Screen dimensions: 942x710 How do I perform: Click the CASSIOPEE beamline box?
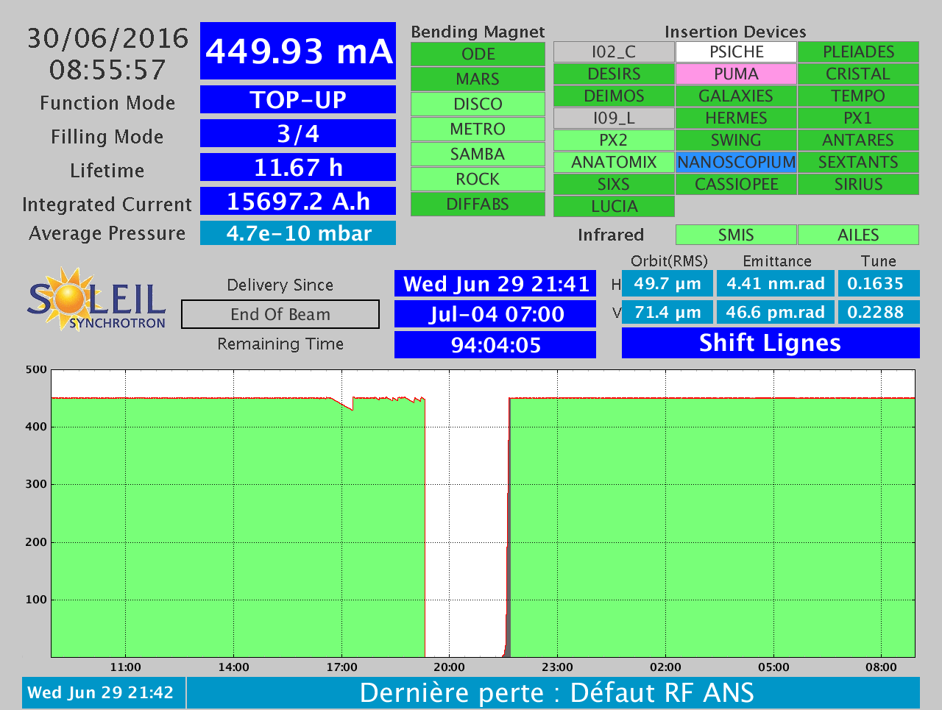736,184
